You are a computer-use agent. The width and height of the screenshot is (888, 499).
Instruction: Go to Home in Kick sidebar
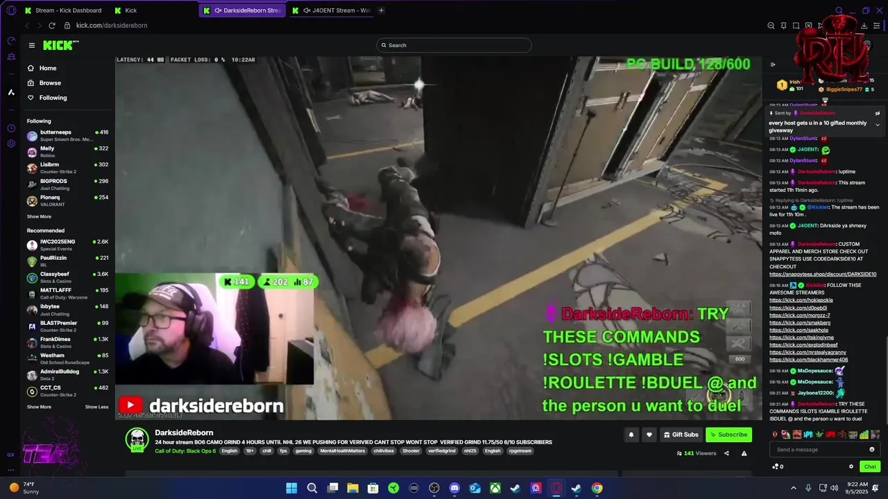(48, 68)
